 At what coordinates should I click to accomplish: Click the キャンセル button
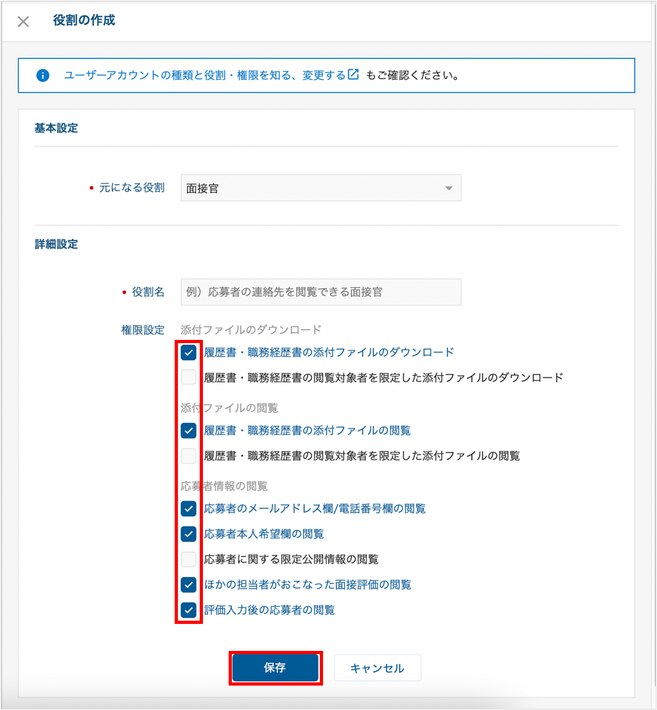point(378,668)
